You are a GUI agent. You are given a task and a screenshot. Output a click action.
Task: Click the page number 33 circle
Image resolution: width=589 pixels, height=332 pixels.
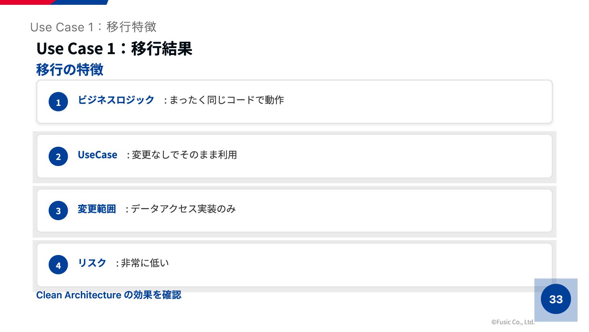[x=556, y=299]
